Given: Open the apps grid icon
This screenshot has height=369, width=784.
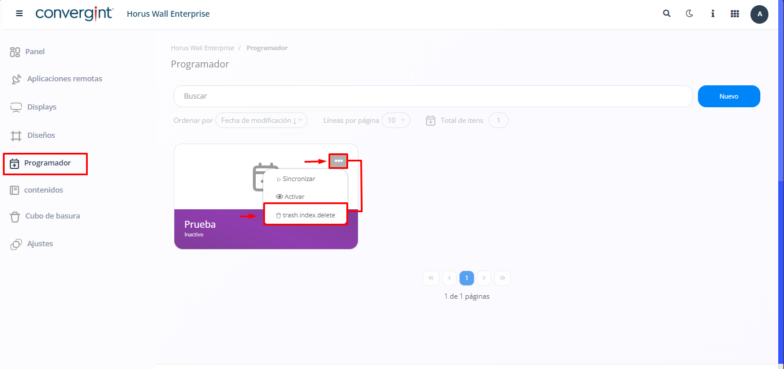Looking at the screenshot, I should (735, 14).
